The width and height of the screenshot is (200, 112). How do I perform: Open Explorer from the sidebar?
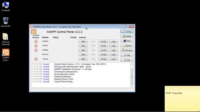127,46
